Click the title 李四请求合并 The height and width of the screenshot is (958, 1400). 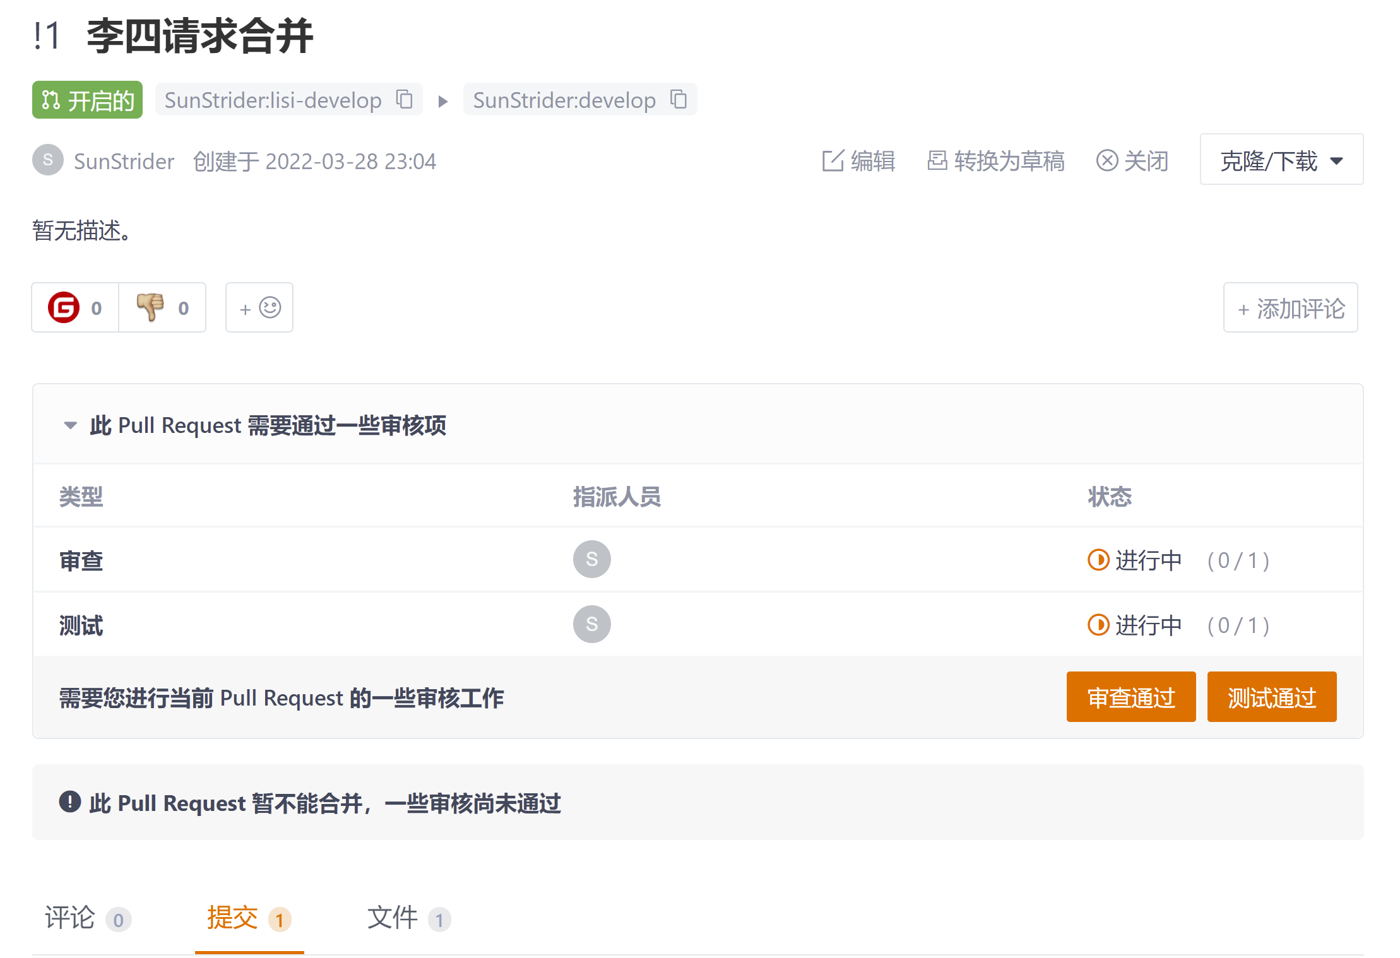(x=199, y=36)
